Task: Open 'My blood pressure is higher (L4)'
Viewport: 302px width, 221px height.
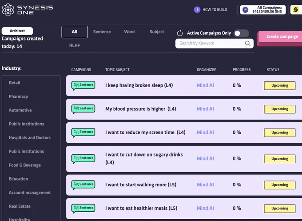Action: (141, 109)
